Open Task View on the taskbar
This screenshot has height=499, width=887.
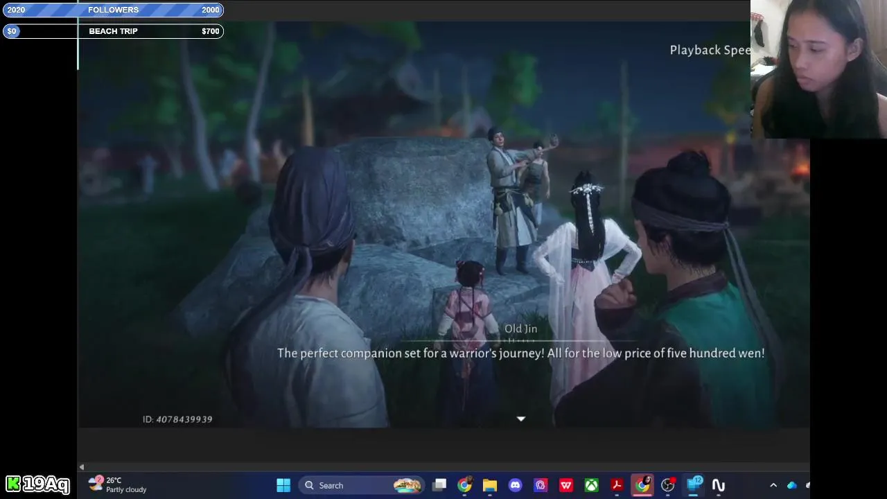[439, 485]
